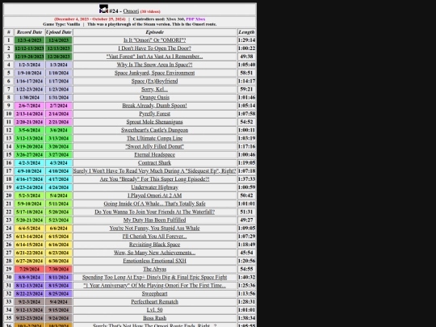The width and height of the screenshot is (436, 327).
Task: Select length cell '1:29:14'
Action: click(246, 40)
